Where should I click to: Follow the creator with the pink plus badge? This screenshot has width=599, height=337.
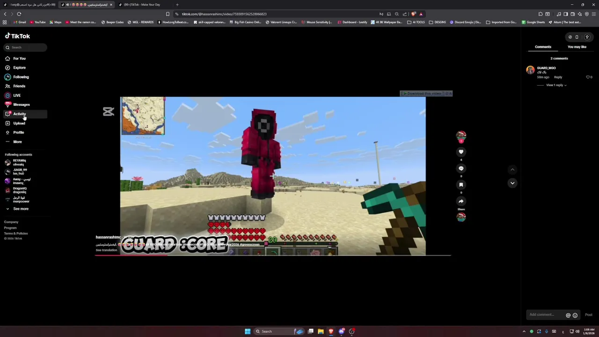pos(461,141)
